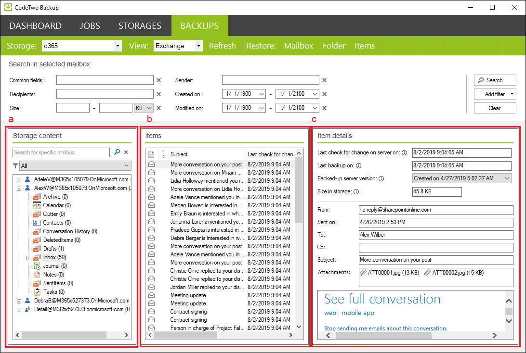Click the Sender input field
526x353 pixels.
(270, 80)
